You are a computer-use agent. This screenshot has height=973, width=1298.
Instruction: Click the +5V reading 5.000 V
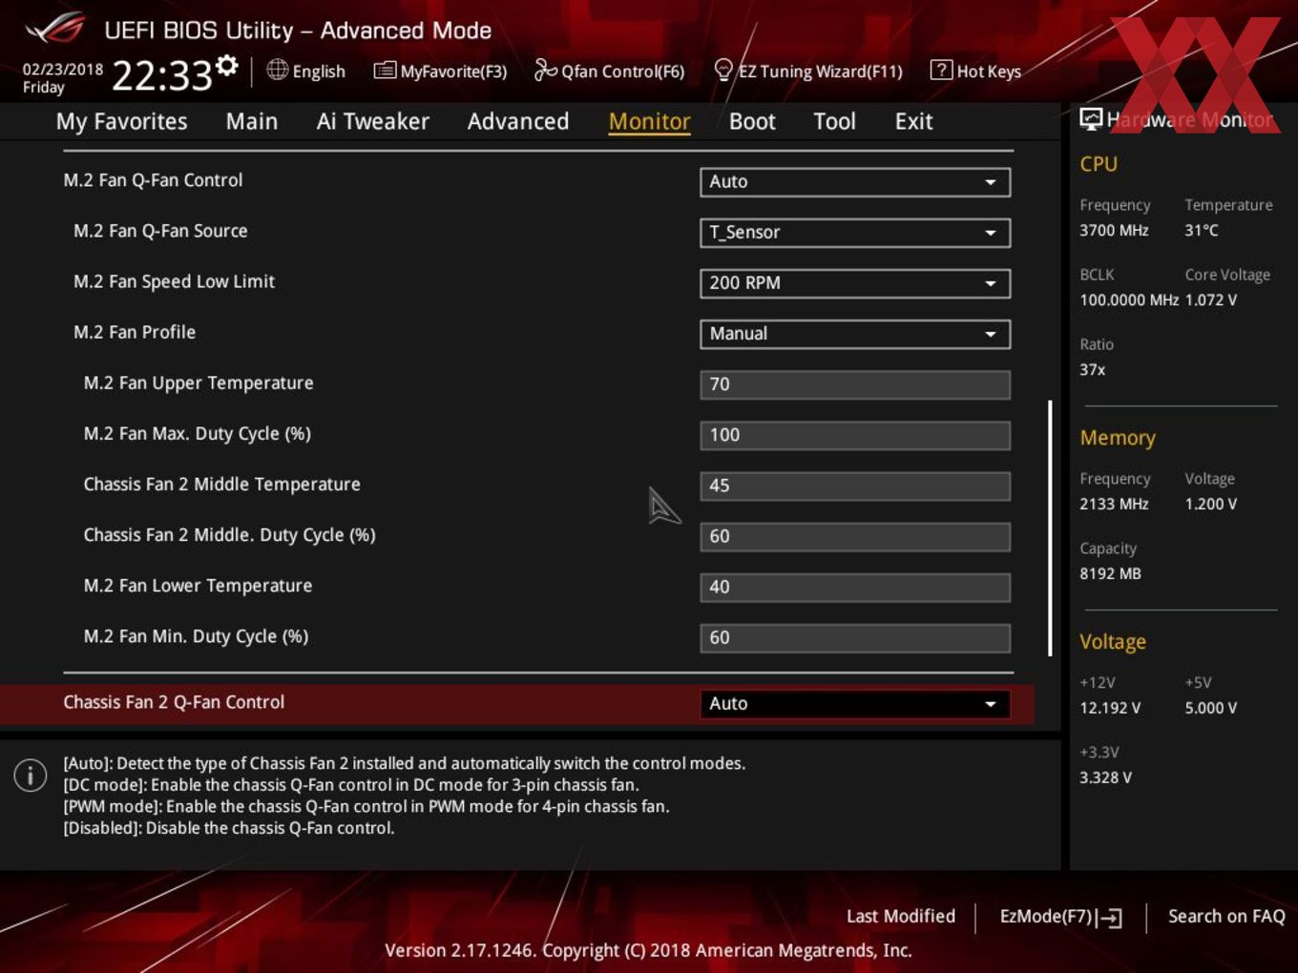click(x=1211, y=708)
